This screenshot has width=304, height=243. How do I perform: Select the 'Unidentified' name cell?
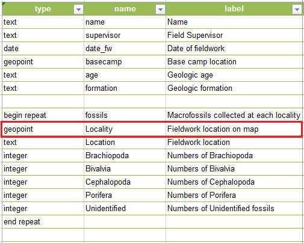125,209
